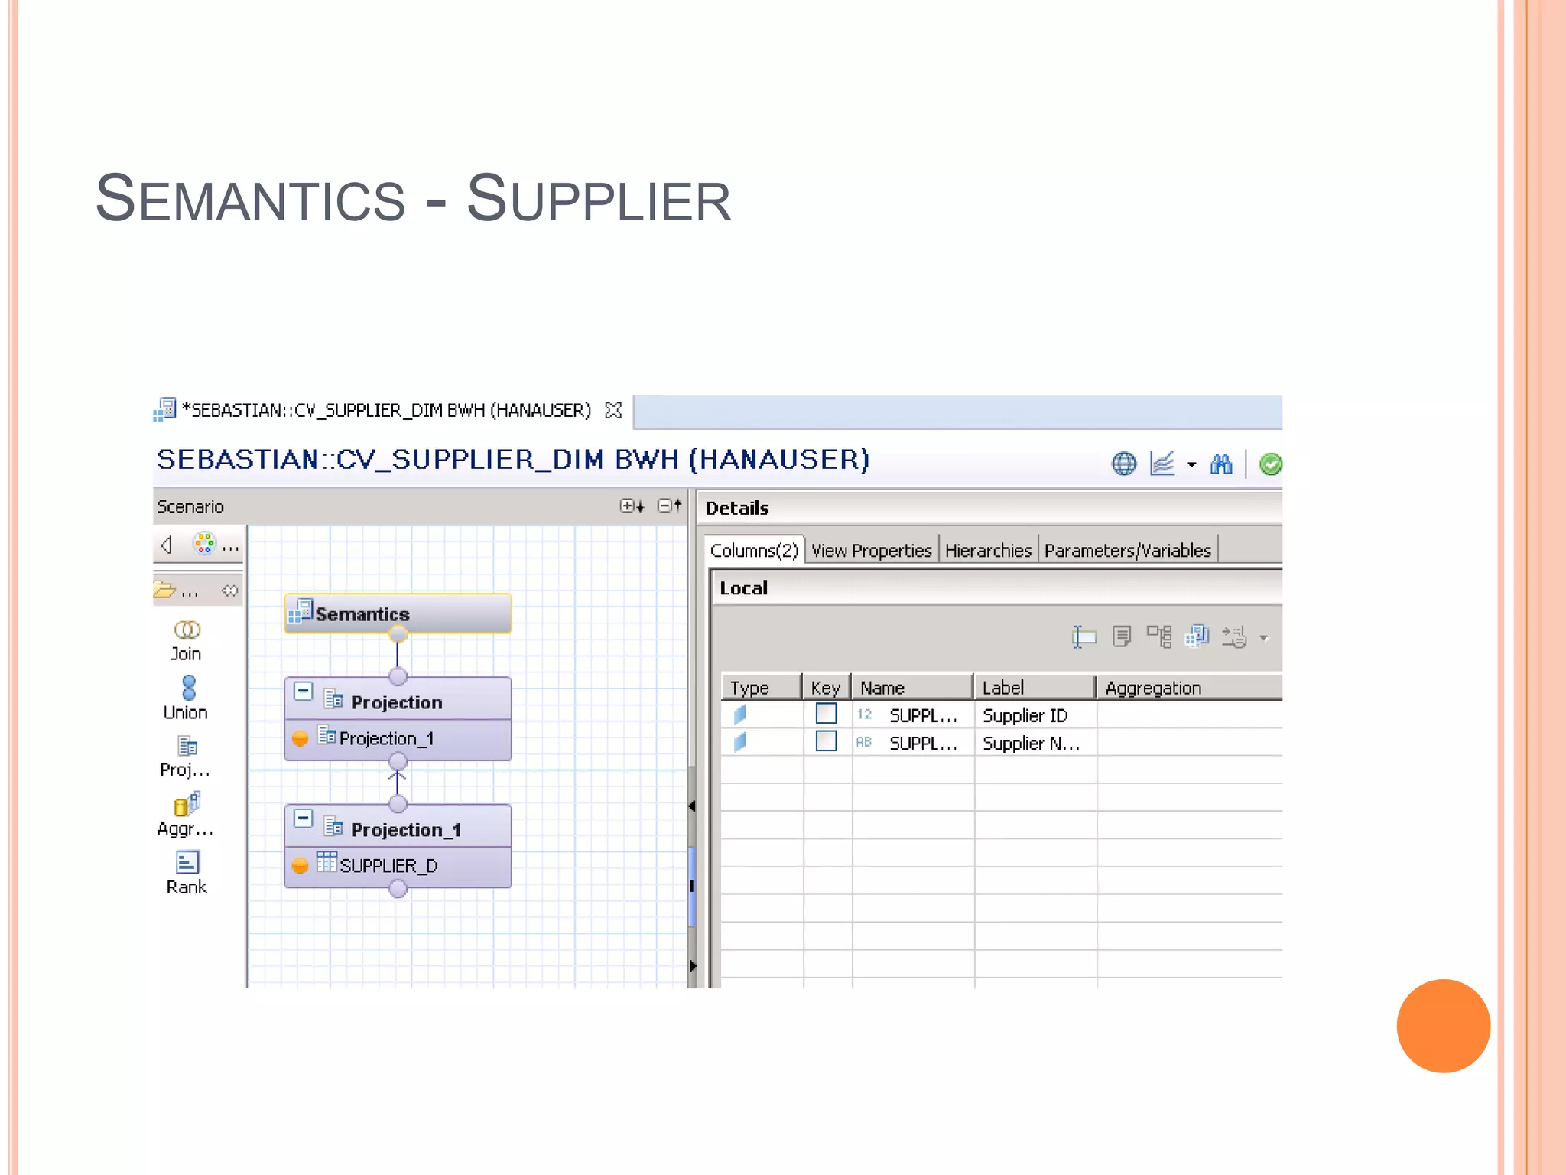Screen dimensions: 1566x1175
Task: Click the binoculars find icon
Action: 1221,464
